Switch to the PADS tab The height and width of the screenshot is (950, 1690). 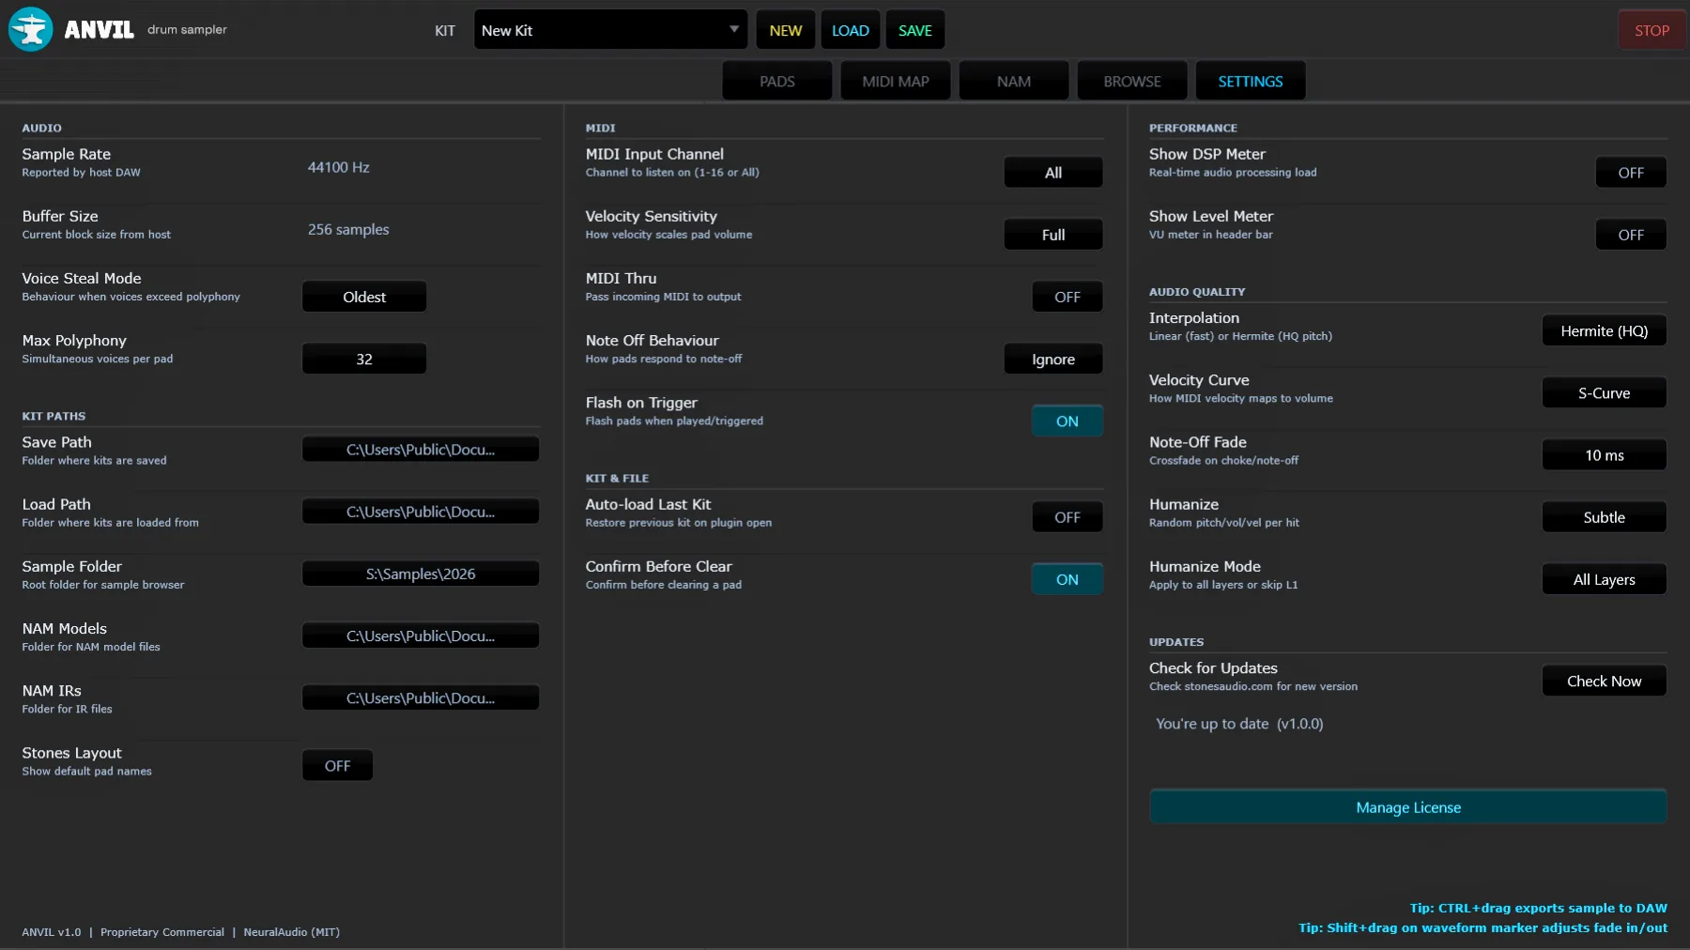(776, 82)
